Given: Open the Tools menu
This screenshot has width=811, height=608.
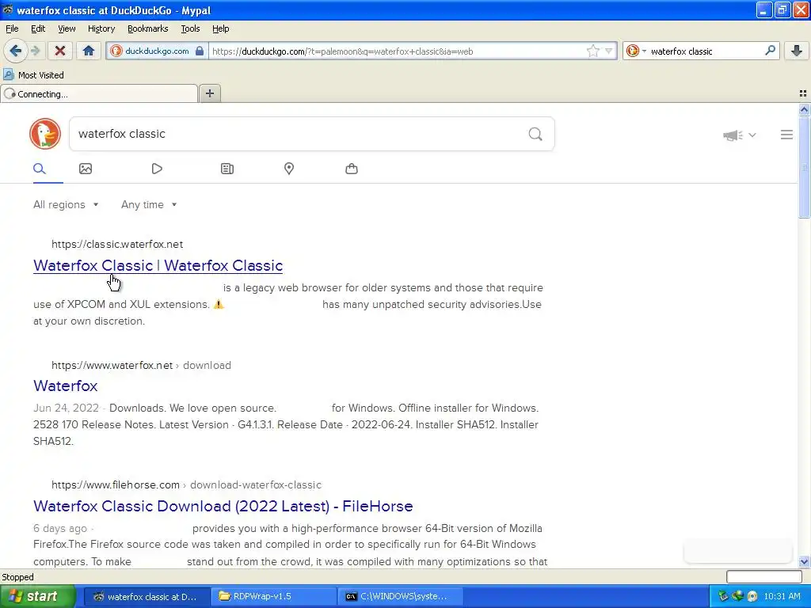Looking at the screenshot, I should coord(190,28).
